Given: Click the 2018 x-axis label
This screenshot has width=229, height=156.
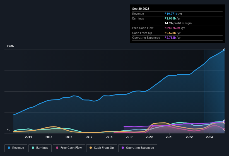Looking at the screenshot, I should (109, 137).
